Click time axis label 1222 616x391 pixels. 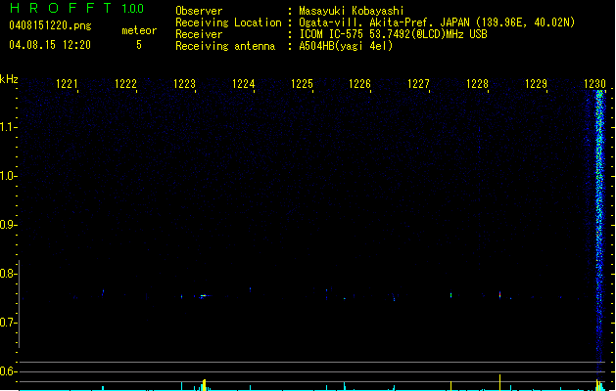click(125, 84)
